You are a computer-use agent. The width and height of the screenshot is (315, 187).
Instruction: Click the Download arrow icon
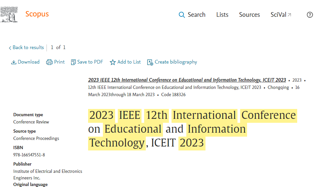[14, 62]
